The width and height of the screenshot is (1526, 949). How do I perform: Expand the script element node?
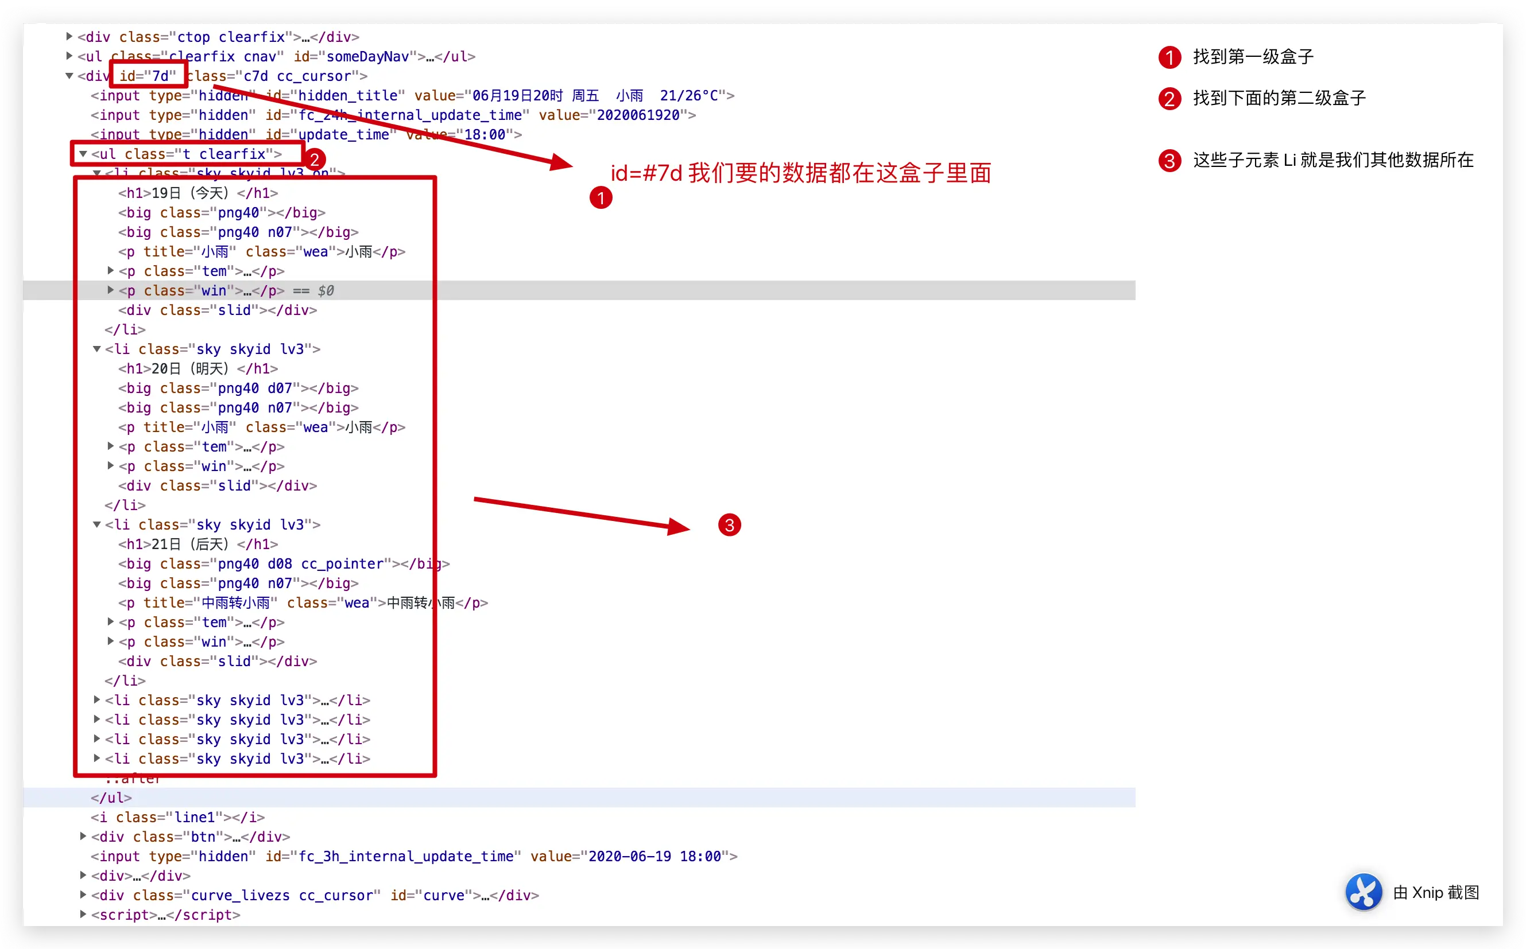(x=83, y=914)
